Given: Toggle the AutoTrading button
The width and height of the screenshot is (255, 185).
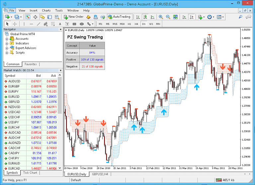Looking at the screenshot, I should point(119,17).
